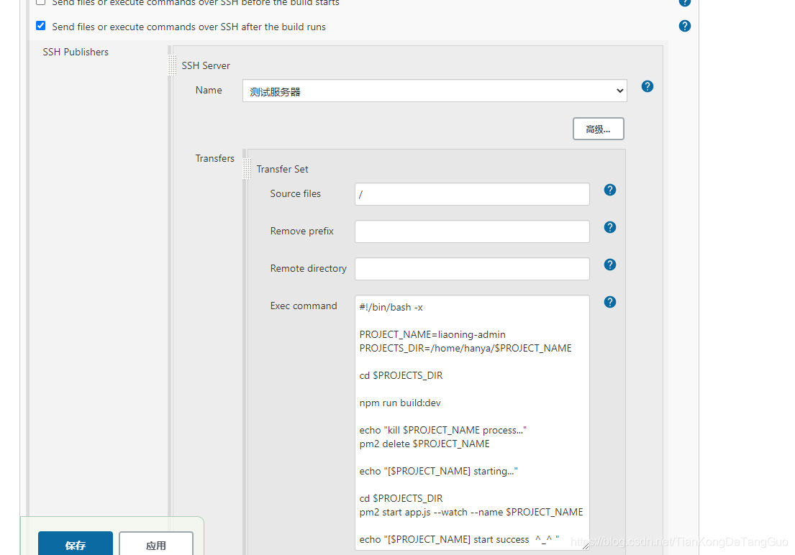Image resolution: width=795 pixels, height=555 pixels.
Task: Click the Exec command textarea resize grip
Action: (586, 546)
